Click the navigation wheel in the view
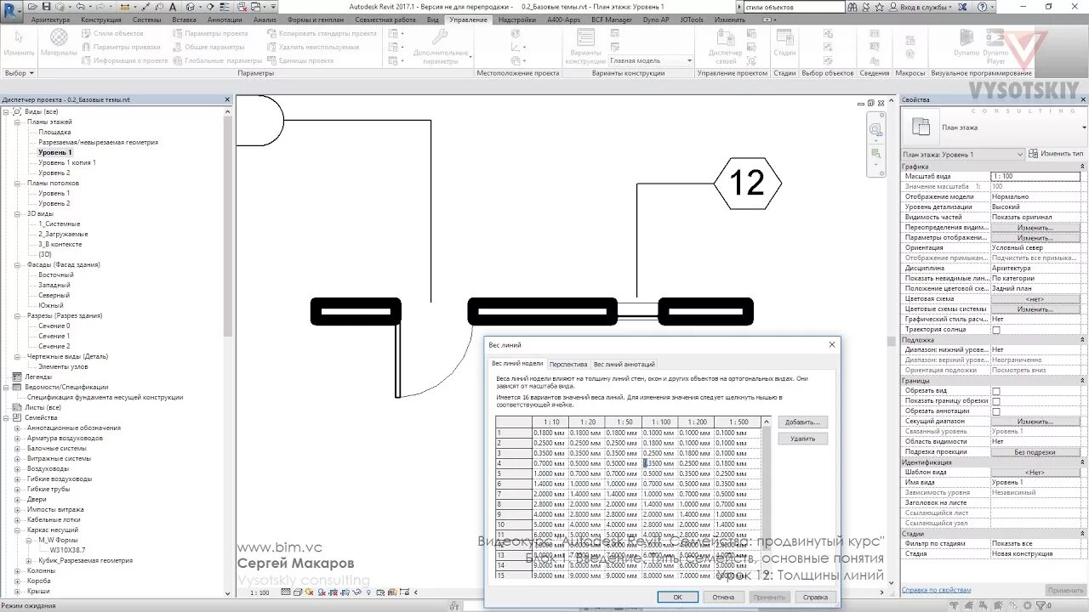The width and height of the screenshot is (1089, 612). (x=876, y=130)
